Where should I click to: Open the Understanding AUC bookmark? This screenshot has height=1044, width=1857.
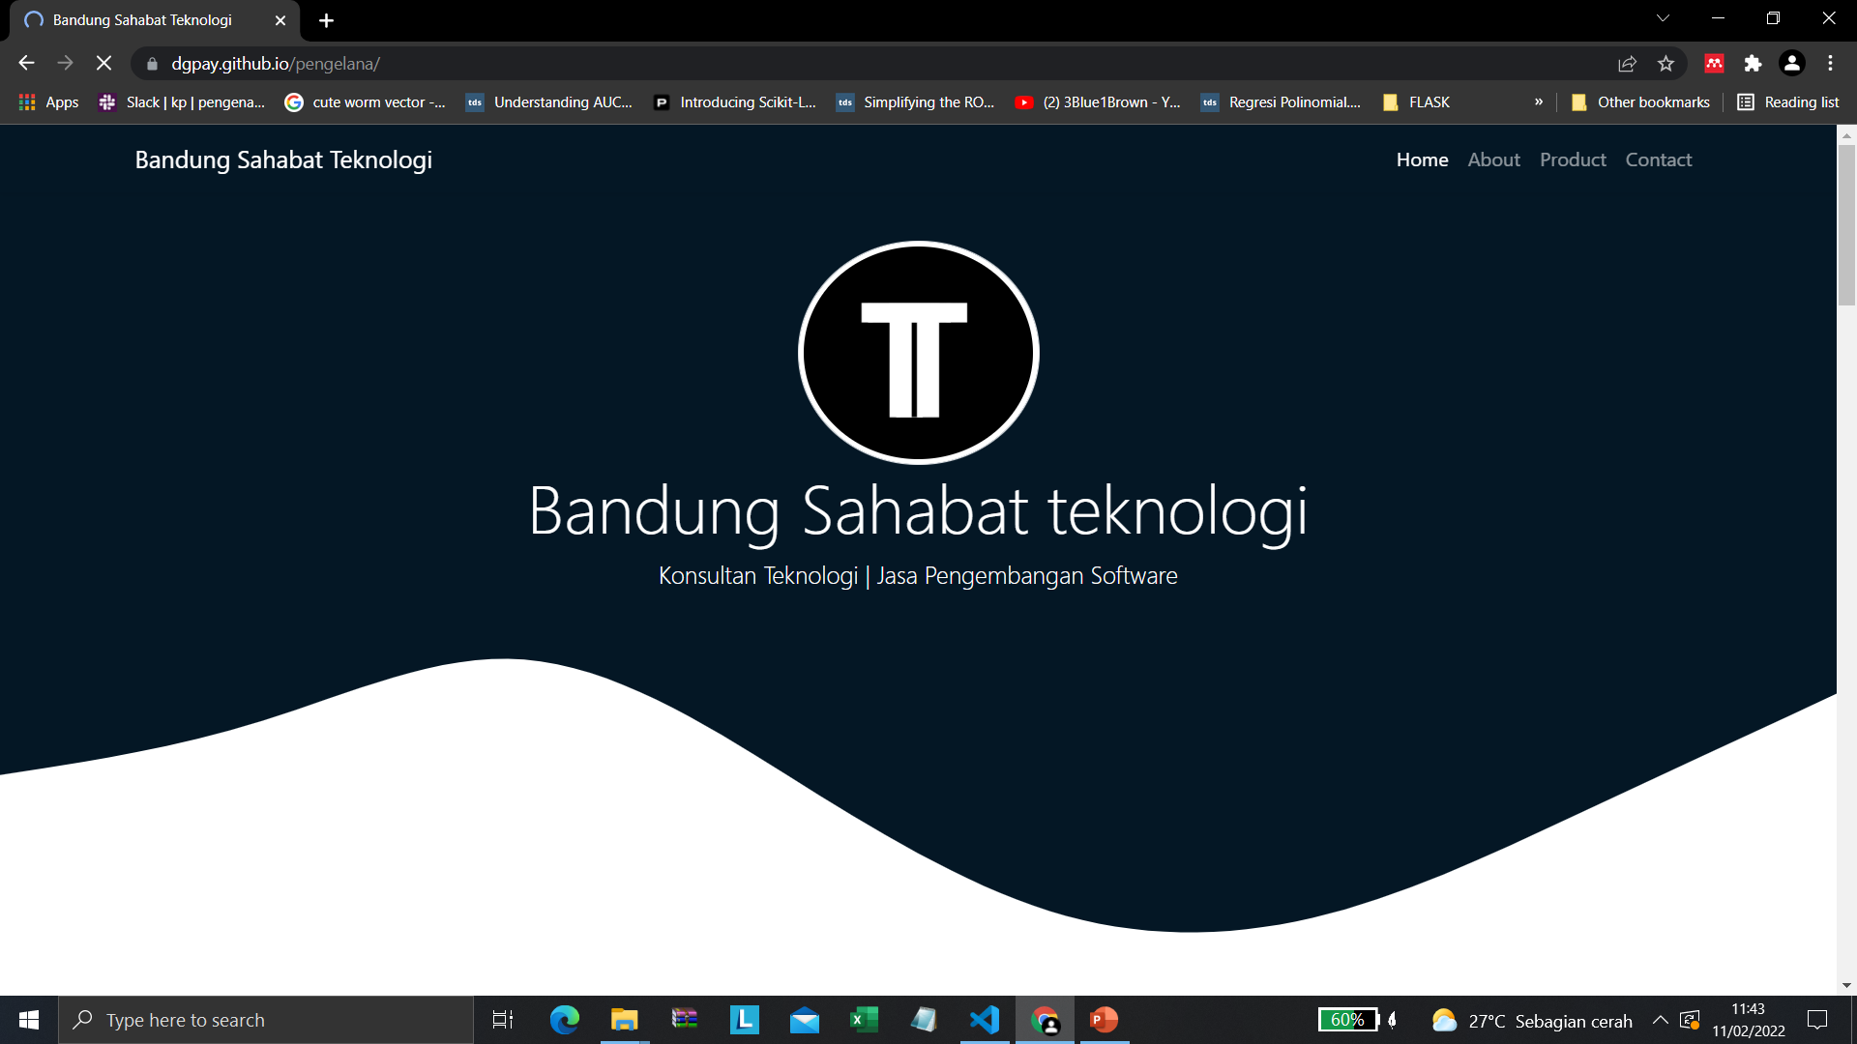tap(549, 102)
